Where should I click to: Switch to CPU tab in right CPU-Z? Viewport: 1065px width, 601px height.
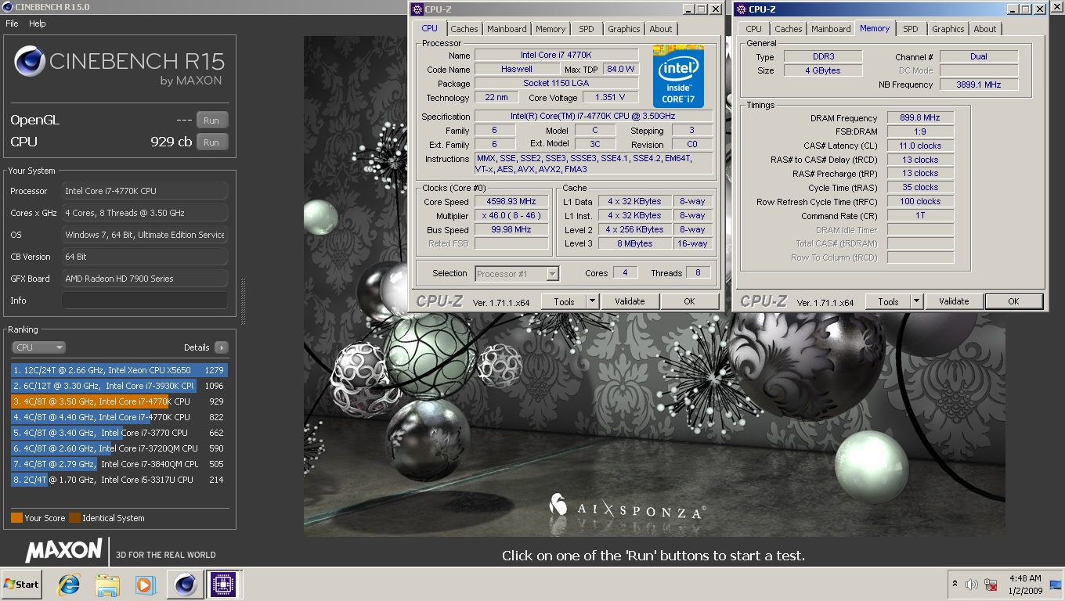coord(753,29)
